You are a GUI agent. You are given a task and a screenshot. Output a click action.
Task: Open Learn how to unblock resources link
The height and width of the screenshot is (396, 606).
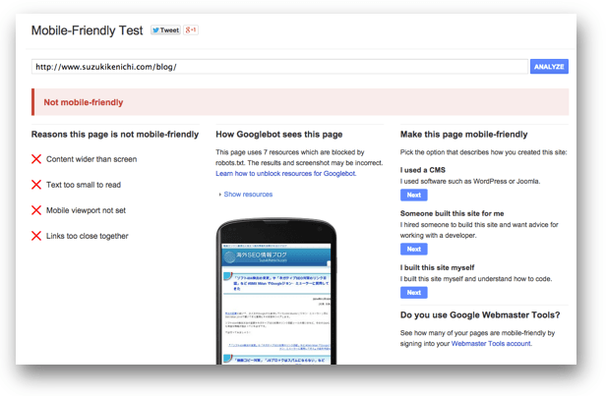click(x=286, y=174)
